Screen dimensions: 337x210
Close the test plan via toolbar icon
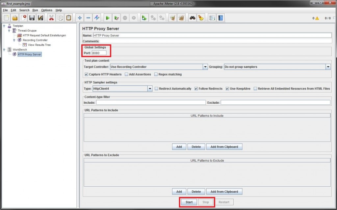tap(23, 18)
